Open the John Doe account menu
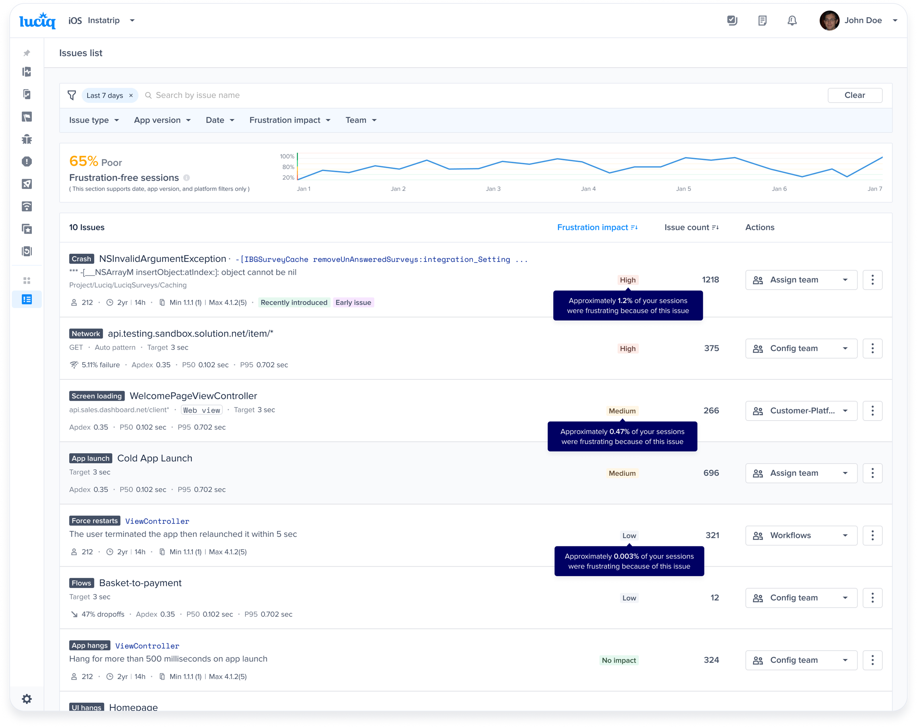This screenshot has width=917, height=727. tap(862, 20)
